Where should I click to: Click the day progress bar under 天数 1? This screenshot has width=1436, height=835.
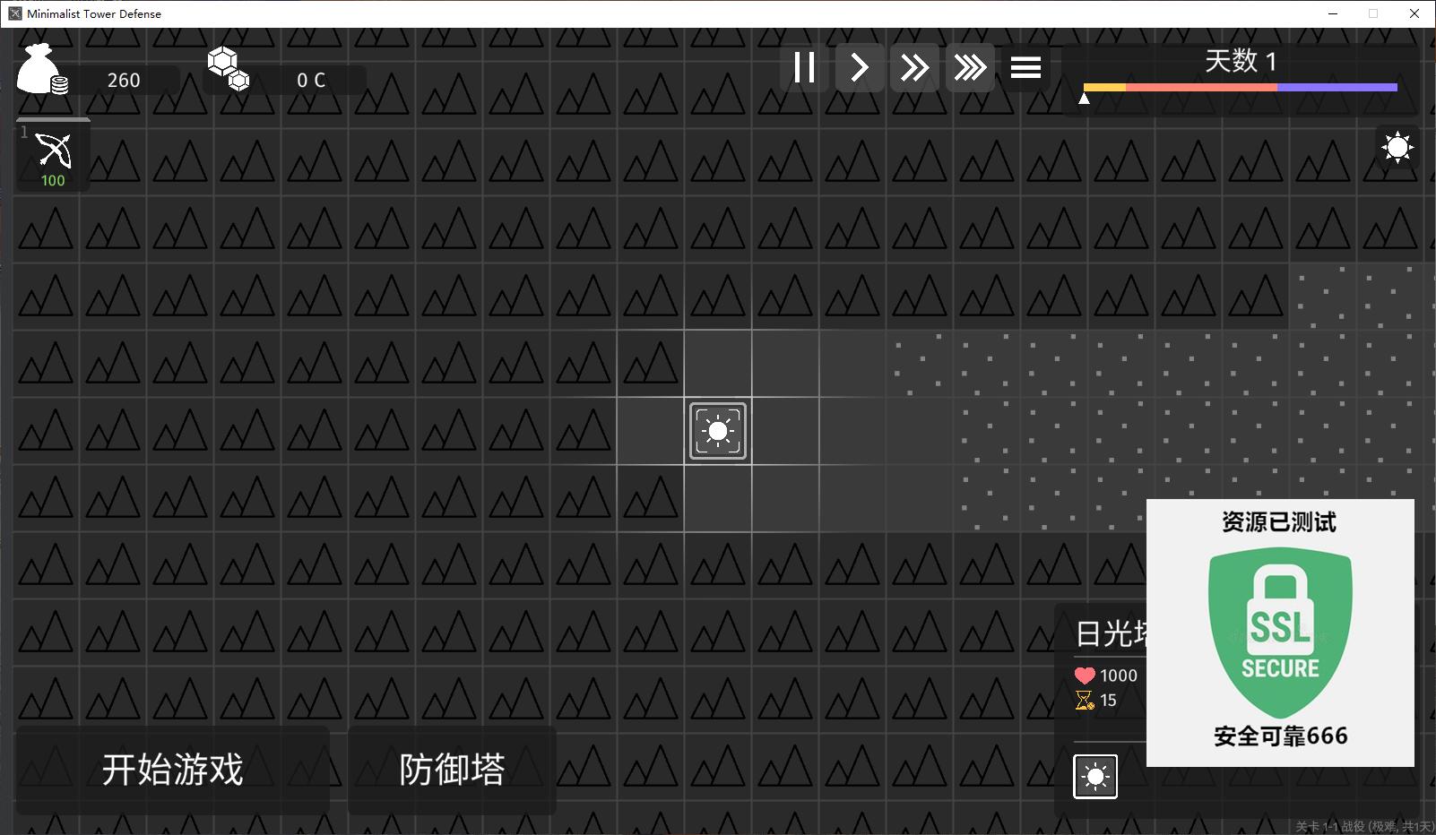(x=1240, y=88)
